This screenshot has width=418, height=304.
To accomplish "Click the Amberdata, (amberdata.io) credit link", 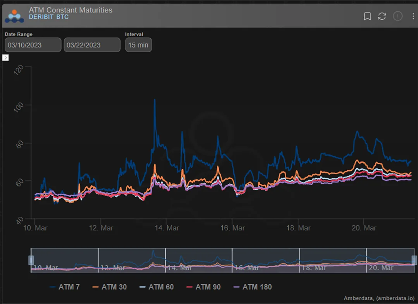I will (379, 298).
